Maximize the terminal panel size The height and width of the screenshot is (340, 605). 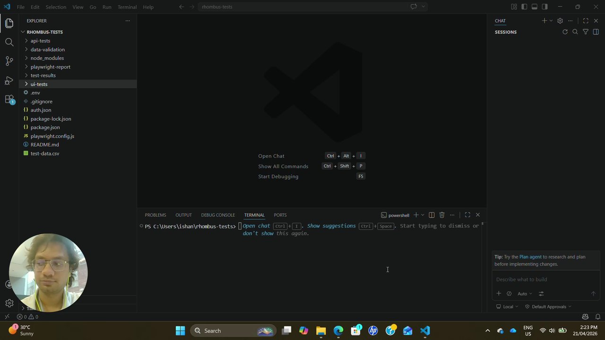click(x=467, y=215)
